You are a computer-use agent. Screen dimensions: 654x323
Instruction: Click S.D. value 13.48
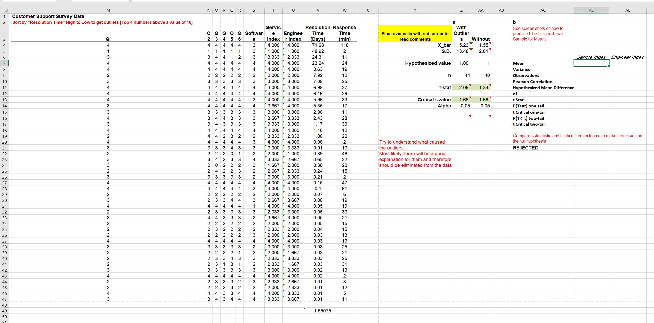pos(461,51)
